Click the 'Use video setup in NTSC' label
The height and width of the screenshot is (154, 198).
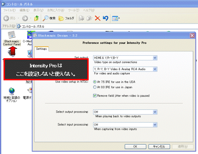coord(72,82)
